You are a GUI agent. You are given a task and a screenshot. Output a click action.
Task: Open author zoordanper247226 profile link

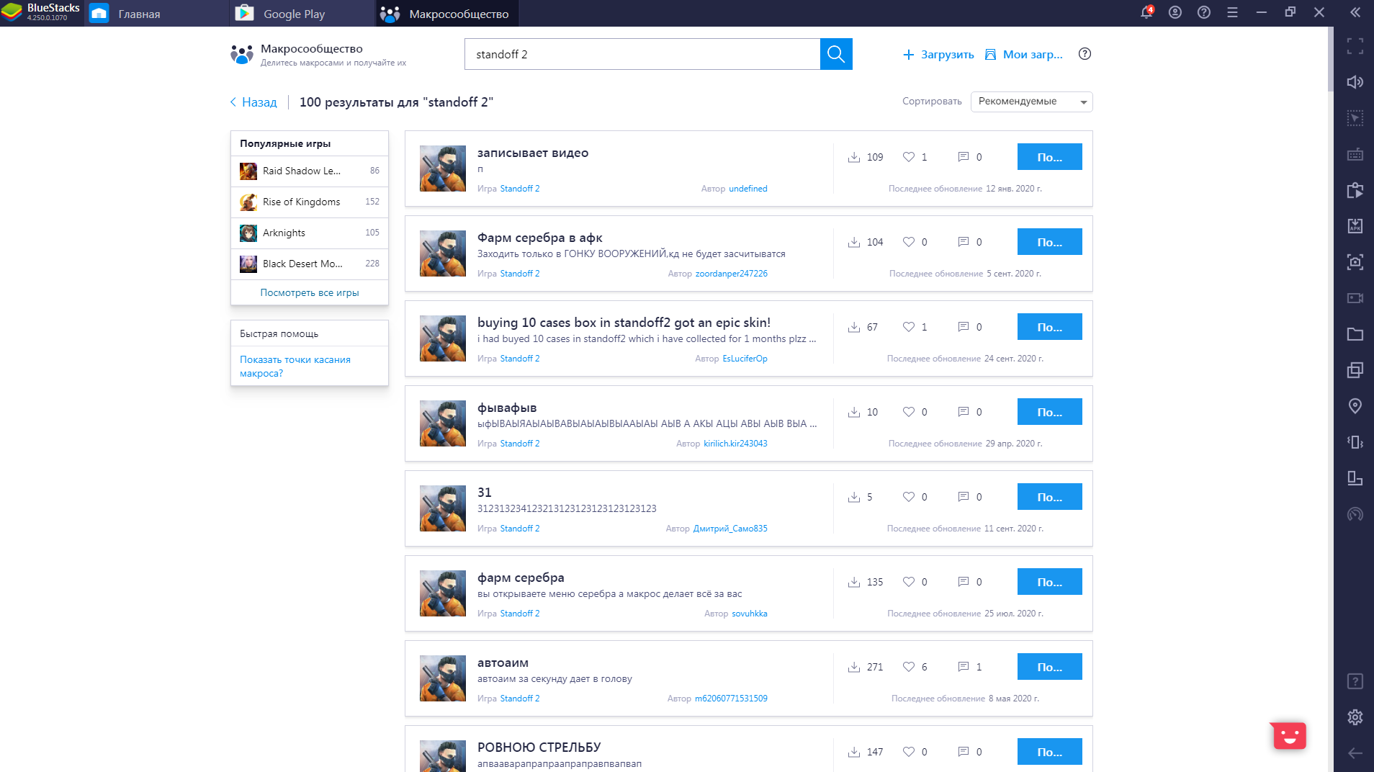pos(731,274)
